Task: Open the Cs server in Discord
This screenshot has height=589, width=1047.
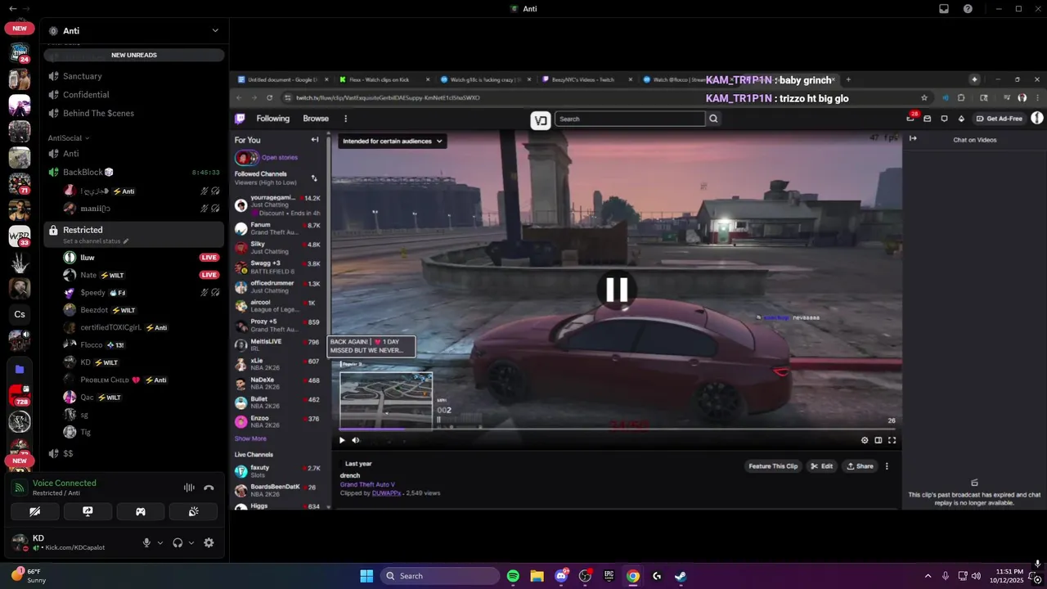Action: 20,314
